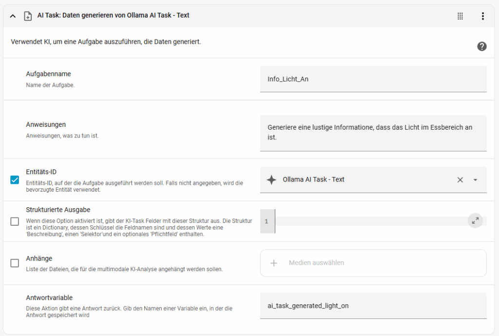Click the plus icon for adding media
This screenshot has height=336, width=499.
point(274,263)
